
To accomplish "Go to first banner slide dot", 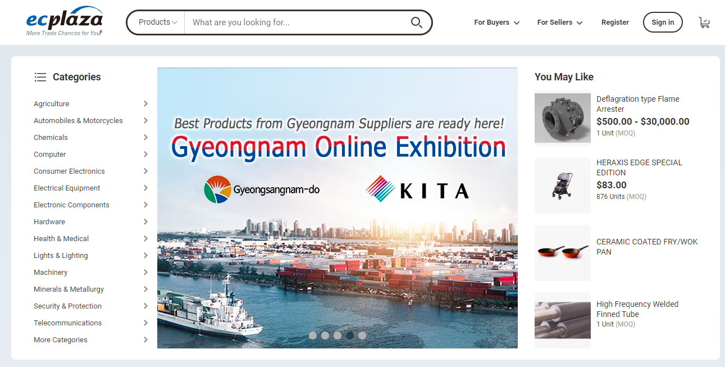I will [313, 336].
